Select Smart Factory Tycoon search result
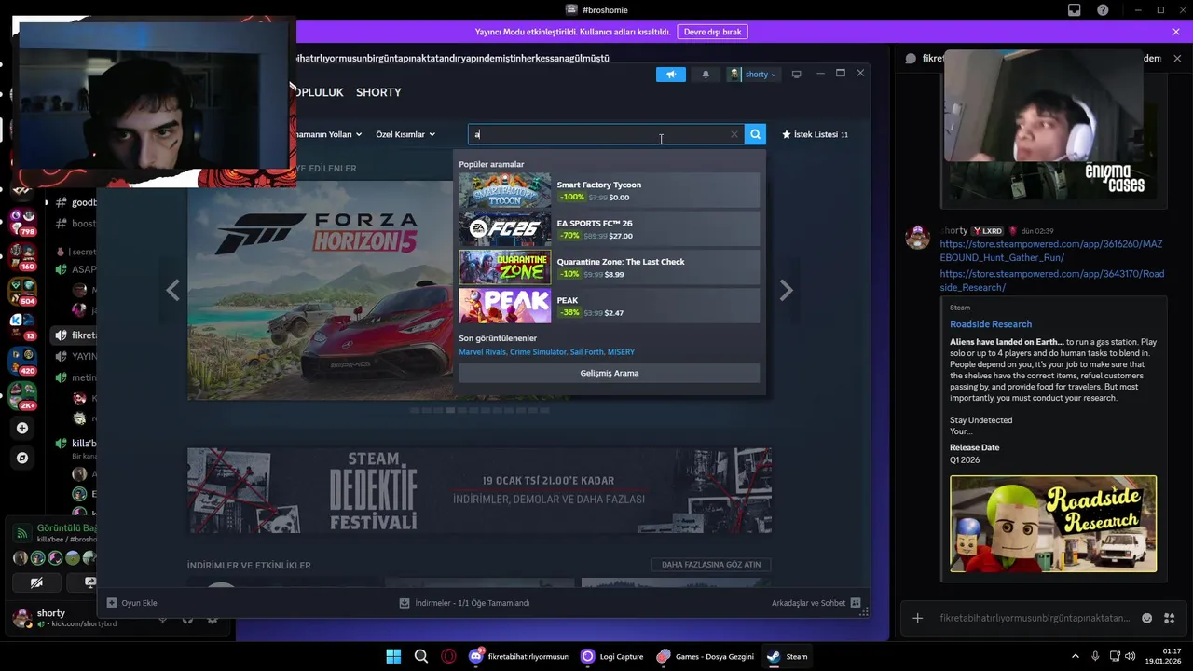 (x=610, y=190)
